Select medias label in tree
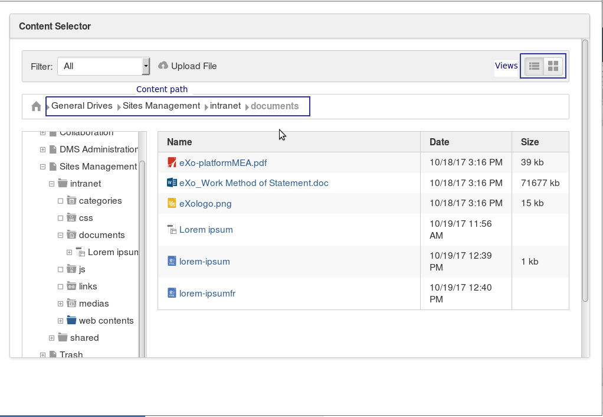The width and height of the screenshot is (603, 417). coord(94,304)
